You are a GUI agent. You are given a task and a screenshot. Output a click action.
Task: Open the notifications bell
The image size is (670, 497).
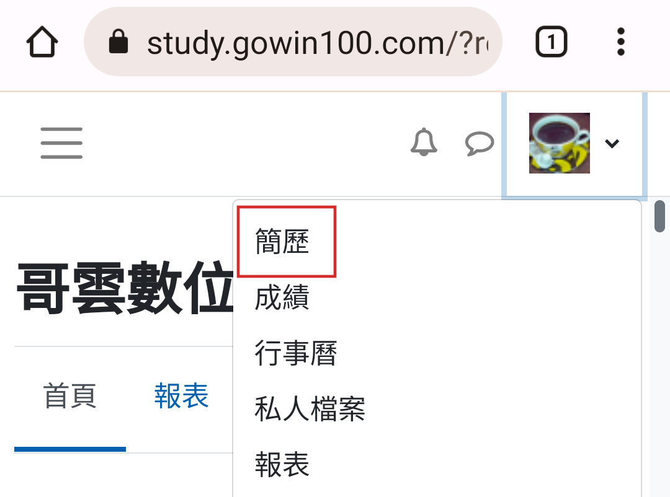(x=424, y=142)
